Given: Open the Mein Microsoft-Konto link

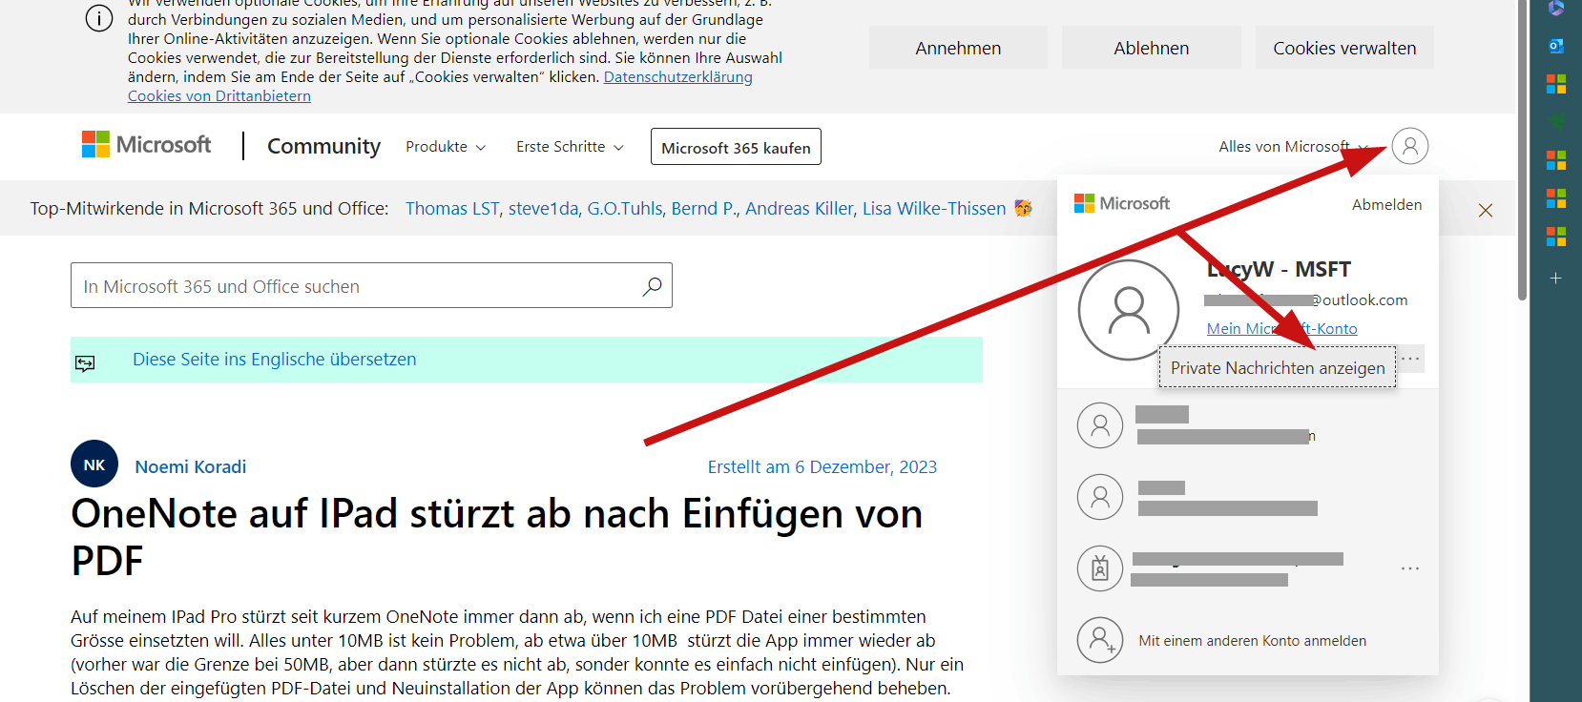Looking at the screenshot, I should tap(1281, 328).
